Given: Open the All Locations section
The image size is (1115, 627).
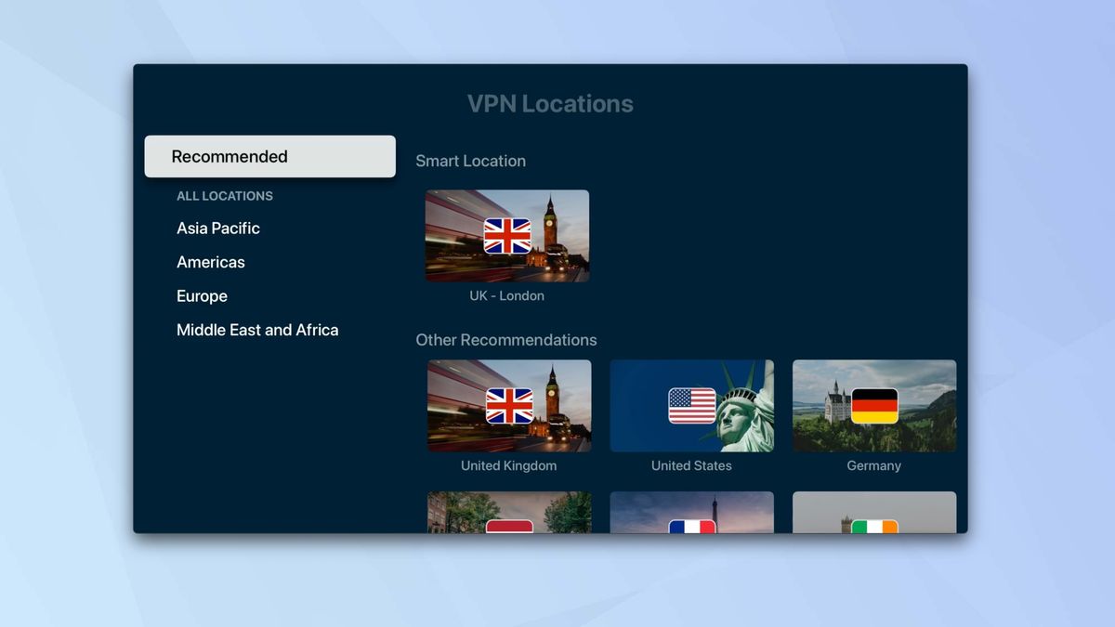Looking at the screenshot, I should pyautogui.click(x=225, y=196).
